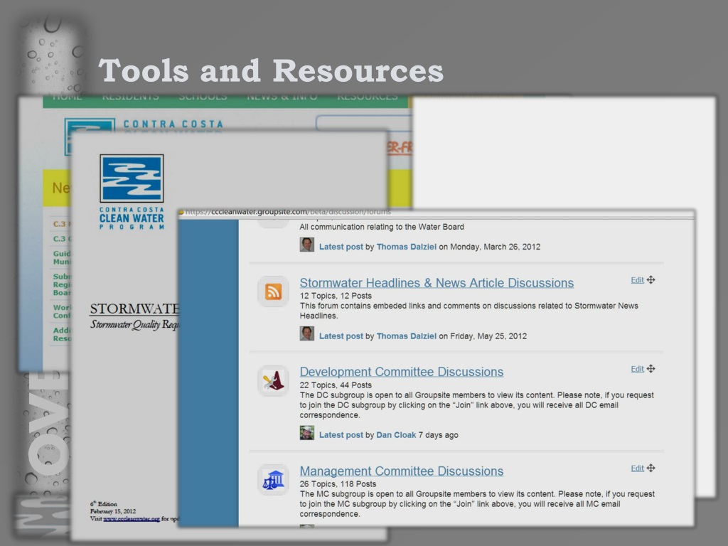Click Thomas Dalziel's avatar on the March 26 post

[307, 245]
